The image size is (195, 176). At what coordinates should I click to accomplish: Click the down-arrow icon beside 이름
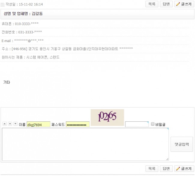[15, 124]
